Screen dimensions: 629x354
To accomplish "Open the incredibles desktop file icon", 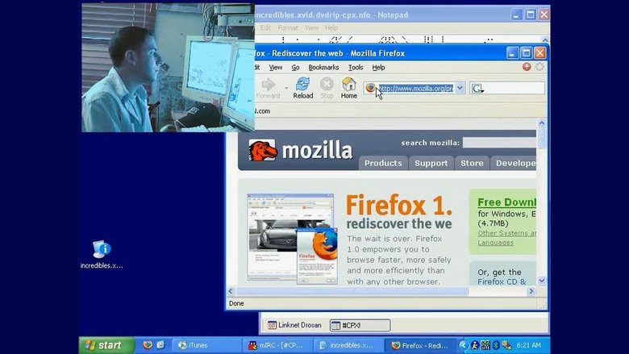I will click(x=102, y=249).
